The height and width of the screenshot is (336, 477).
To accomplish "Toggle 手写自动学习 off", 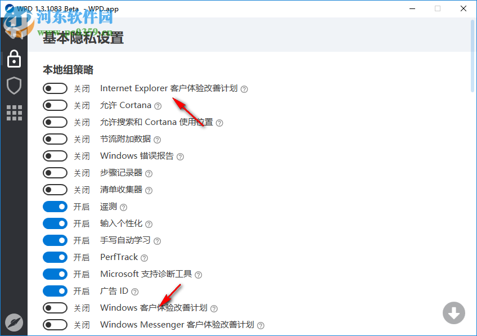I will click(x=55, y=240).
